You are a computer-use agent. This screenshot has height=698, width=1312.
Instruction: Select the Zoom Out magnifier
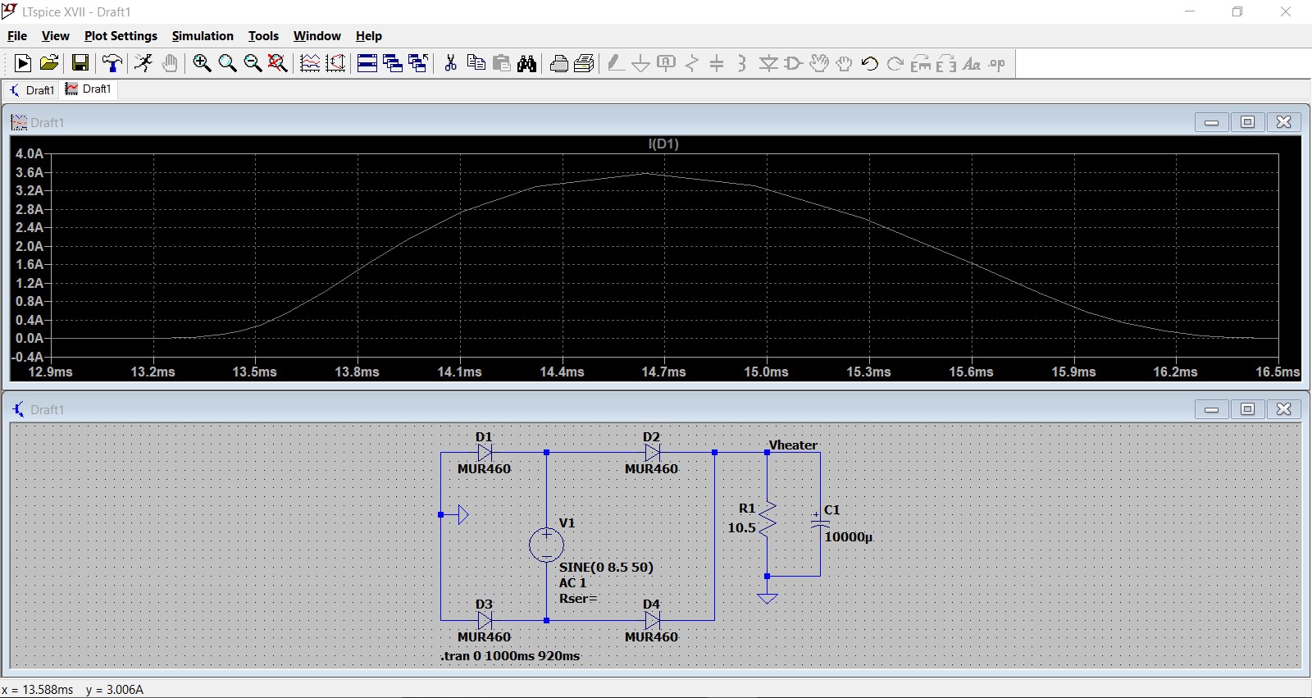[x=253, y=63]
